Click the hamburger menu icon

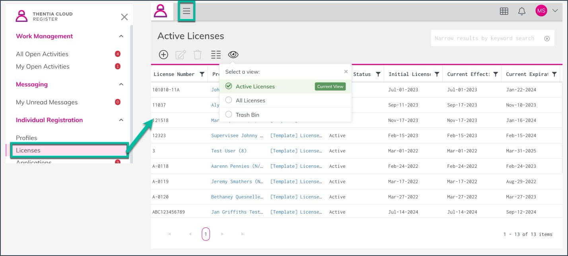coord(186,11)
